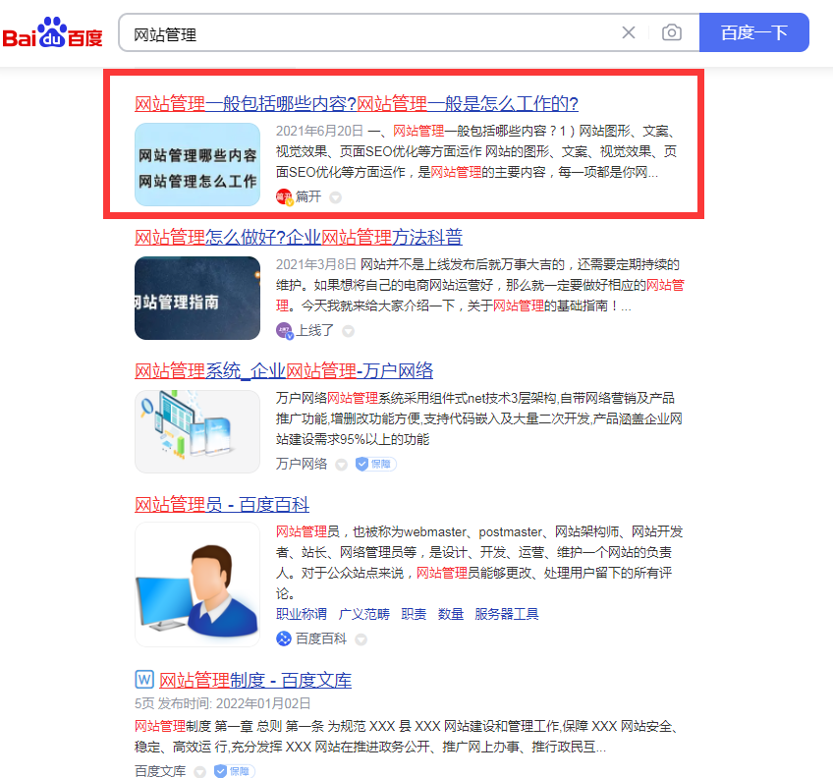Select the 服务器工具 sub-link

(x=507, y=614)
